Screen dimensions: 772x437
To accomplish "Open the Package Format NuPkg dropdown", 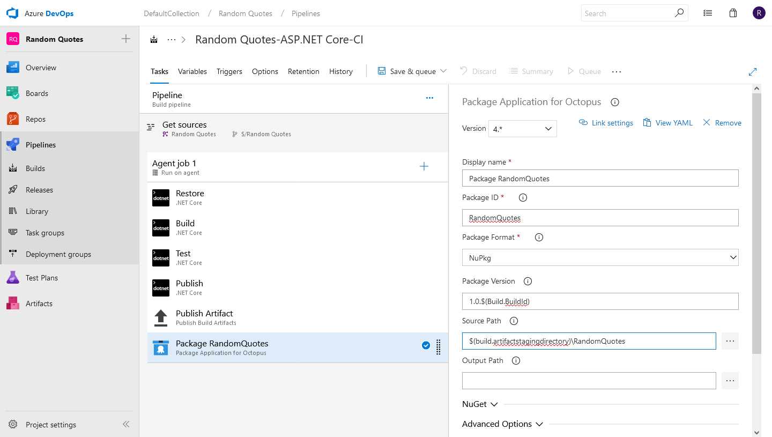I will 600,257.
